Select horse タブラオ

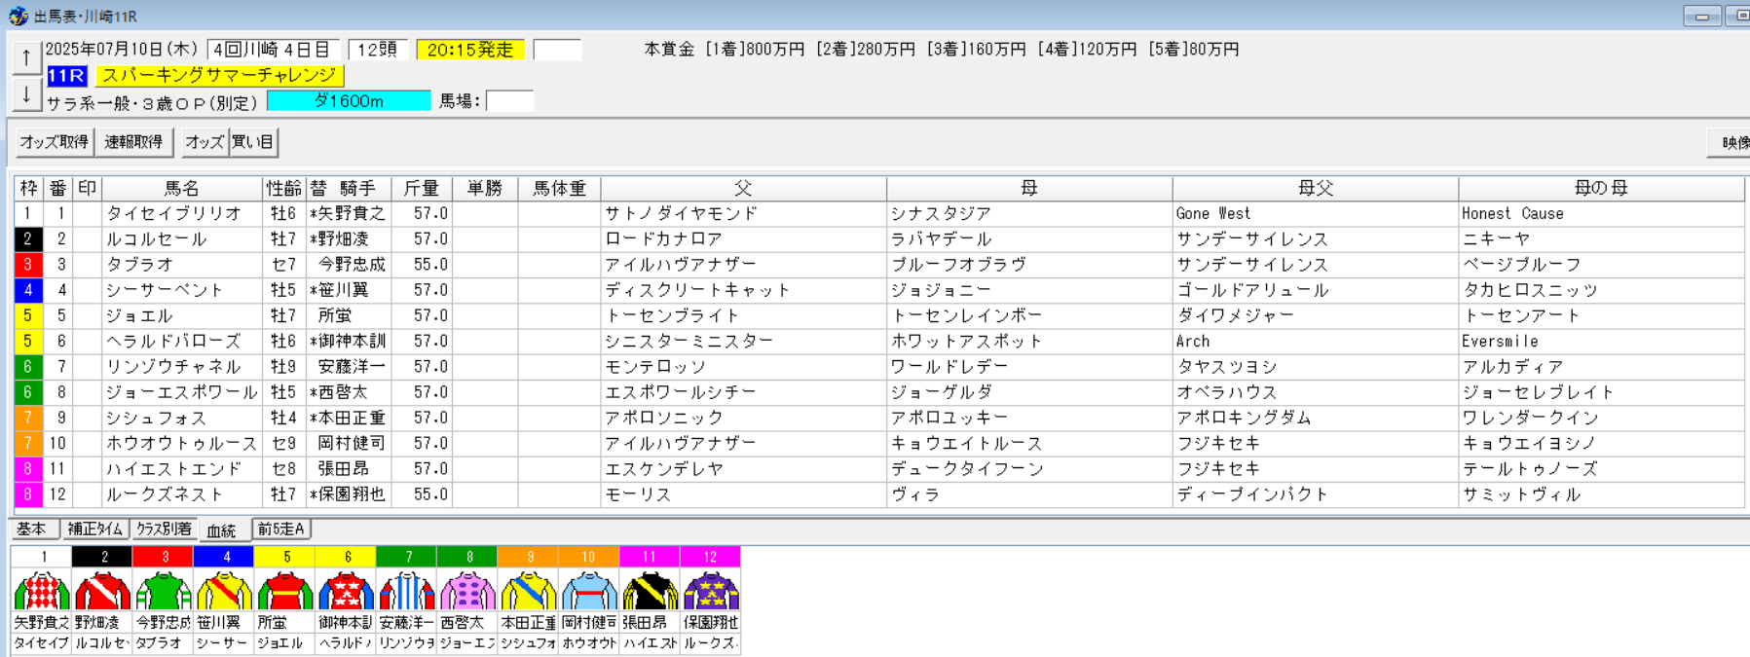(140, 265)
